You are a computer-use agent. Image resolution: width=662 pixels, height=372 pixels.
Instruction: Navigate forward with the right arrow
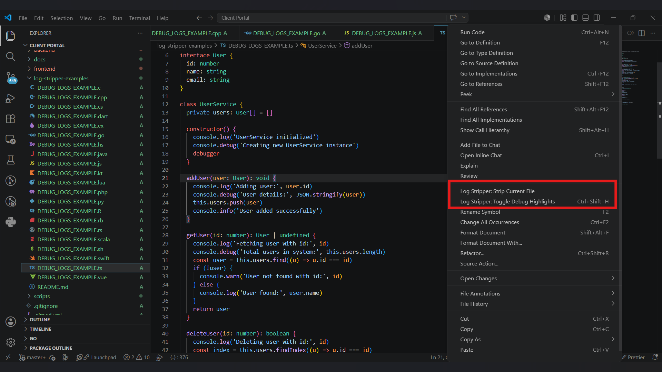click(210, 18)
